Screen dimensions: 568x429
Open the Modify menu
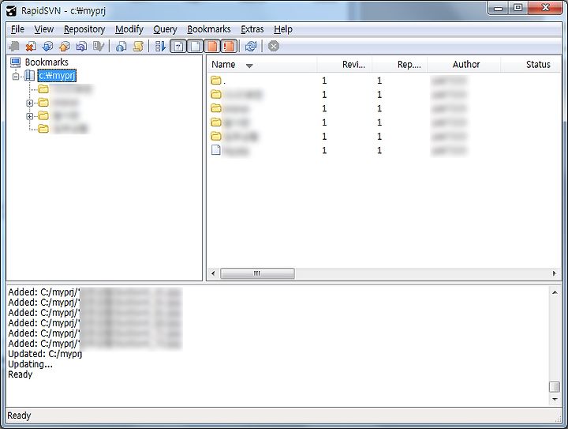tap(129, 29)
